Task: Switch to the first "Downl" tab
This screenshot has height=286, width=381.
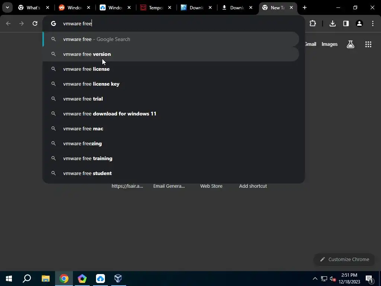Action: (x=196, y=7)
